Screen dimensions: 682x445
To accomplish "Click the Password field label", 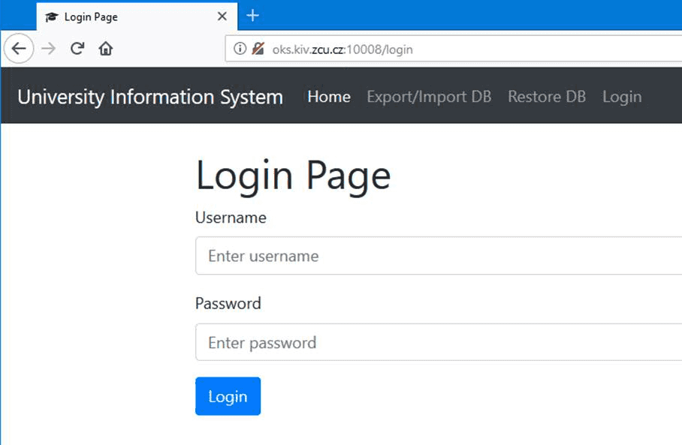I will point(228,303).
